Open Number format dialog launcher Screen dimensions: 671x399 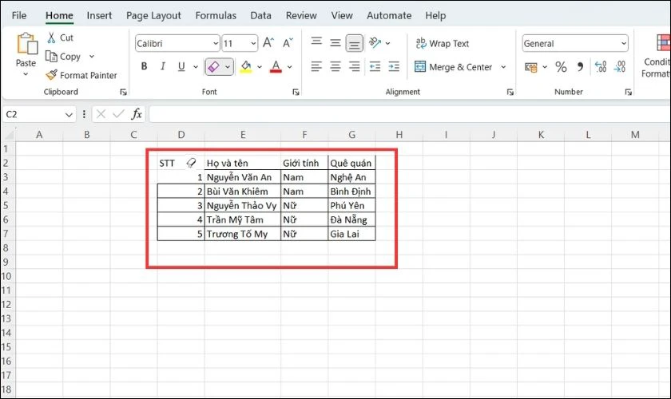[x=628, y=92]
